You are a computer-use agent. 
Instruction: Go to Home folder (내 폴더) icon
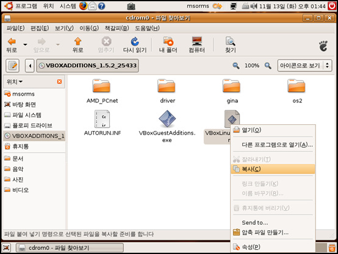coord(168,41)
